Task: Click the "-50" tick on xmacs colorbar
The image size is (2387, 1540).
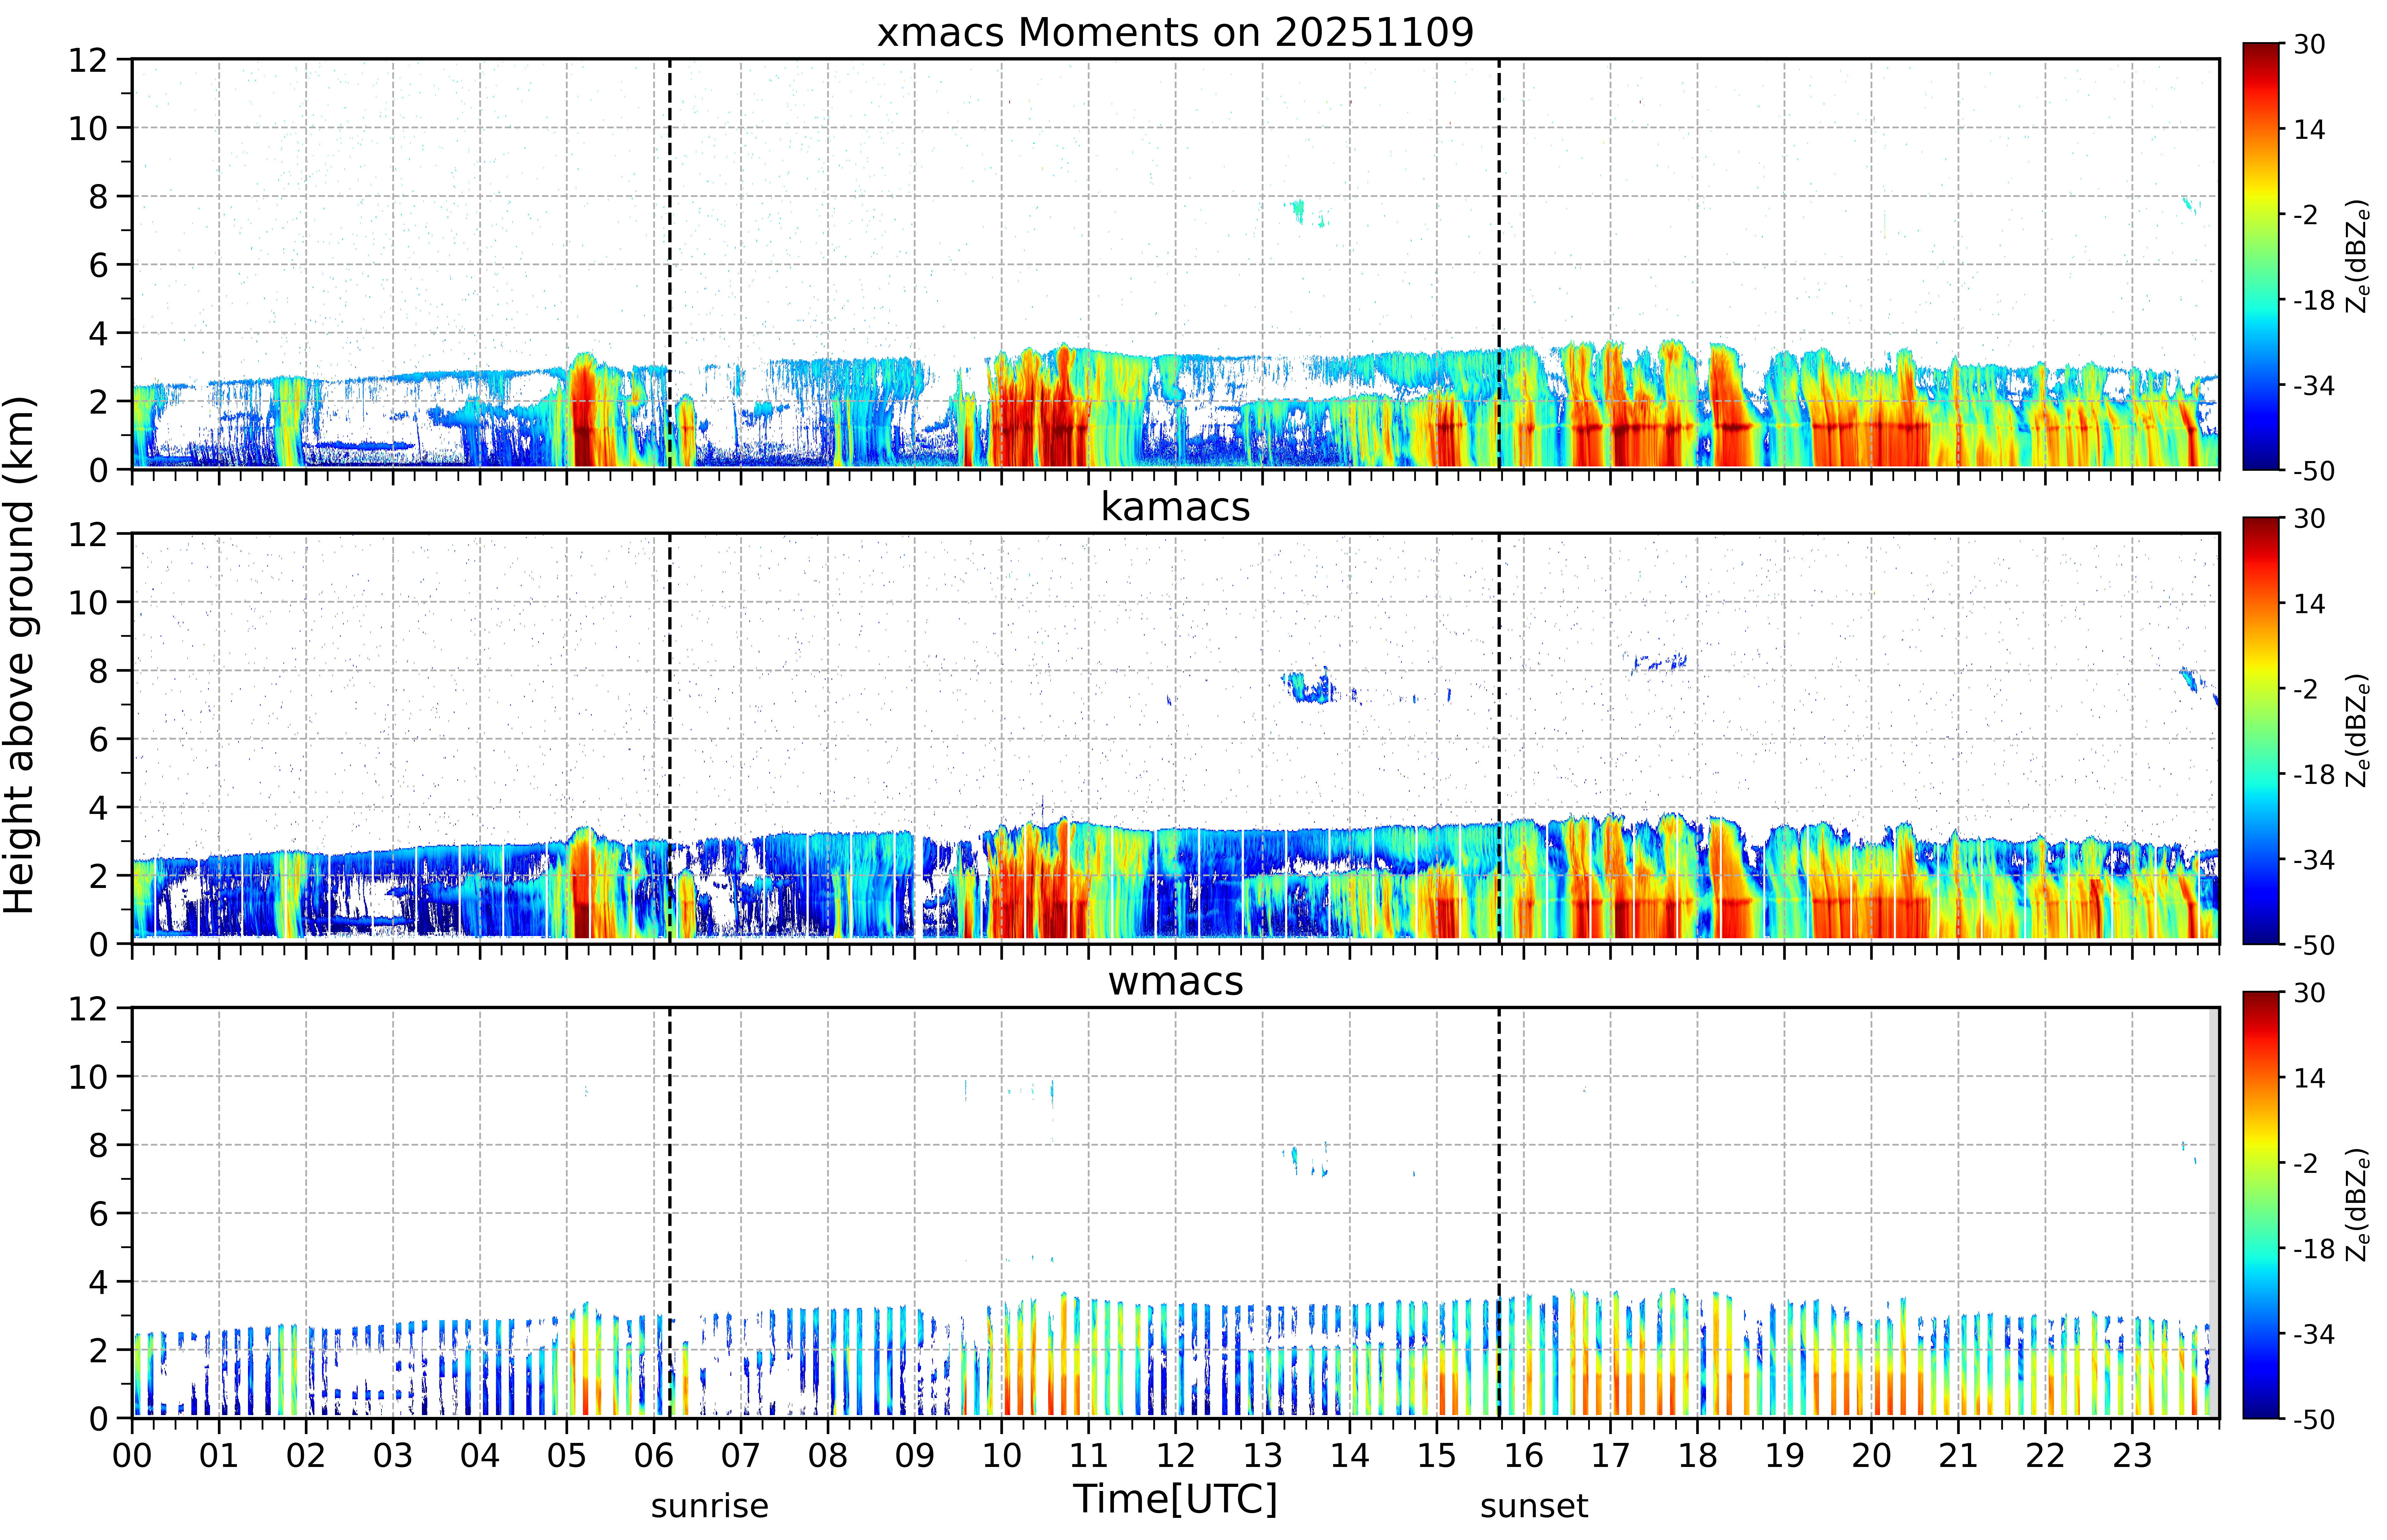Action: tap(2314, 471)
